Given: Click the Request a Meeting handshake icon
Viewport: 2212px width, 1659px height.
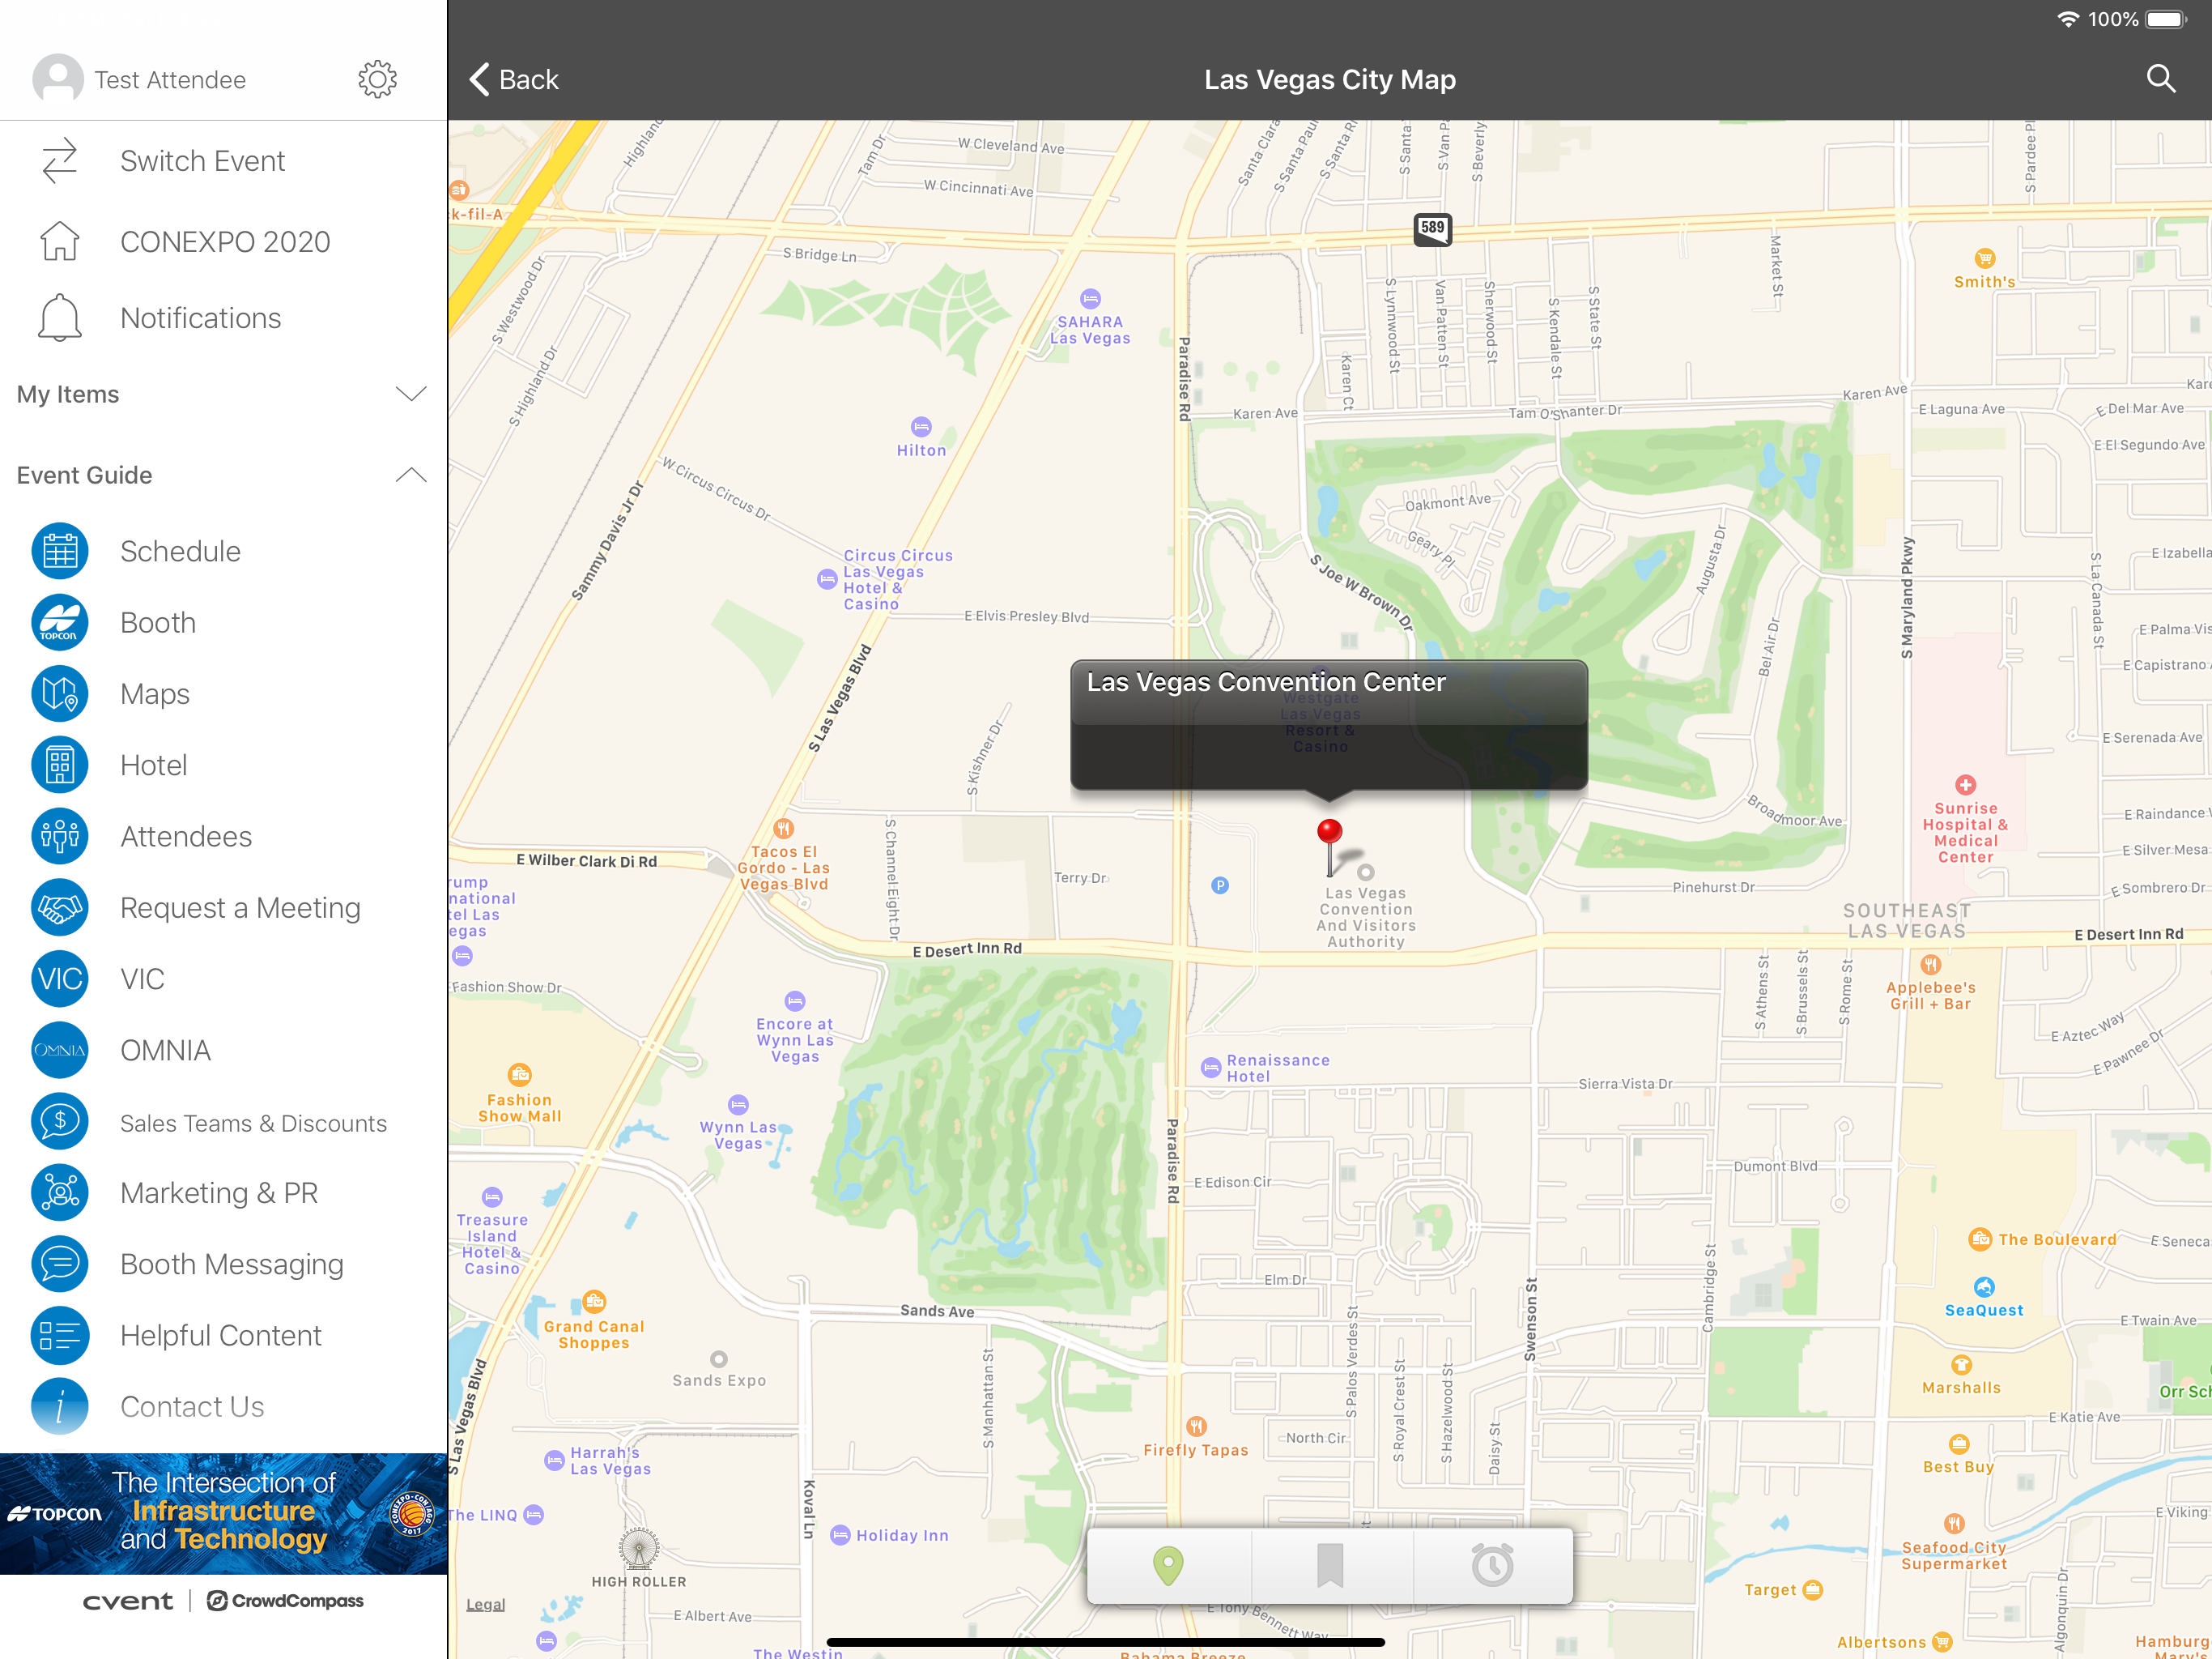Looking at the screenshot, I should point(59,907).
